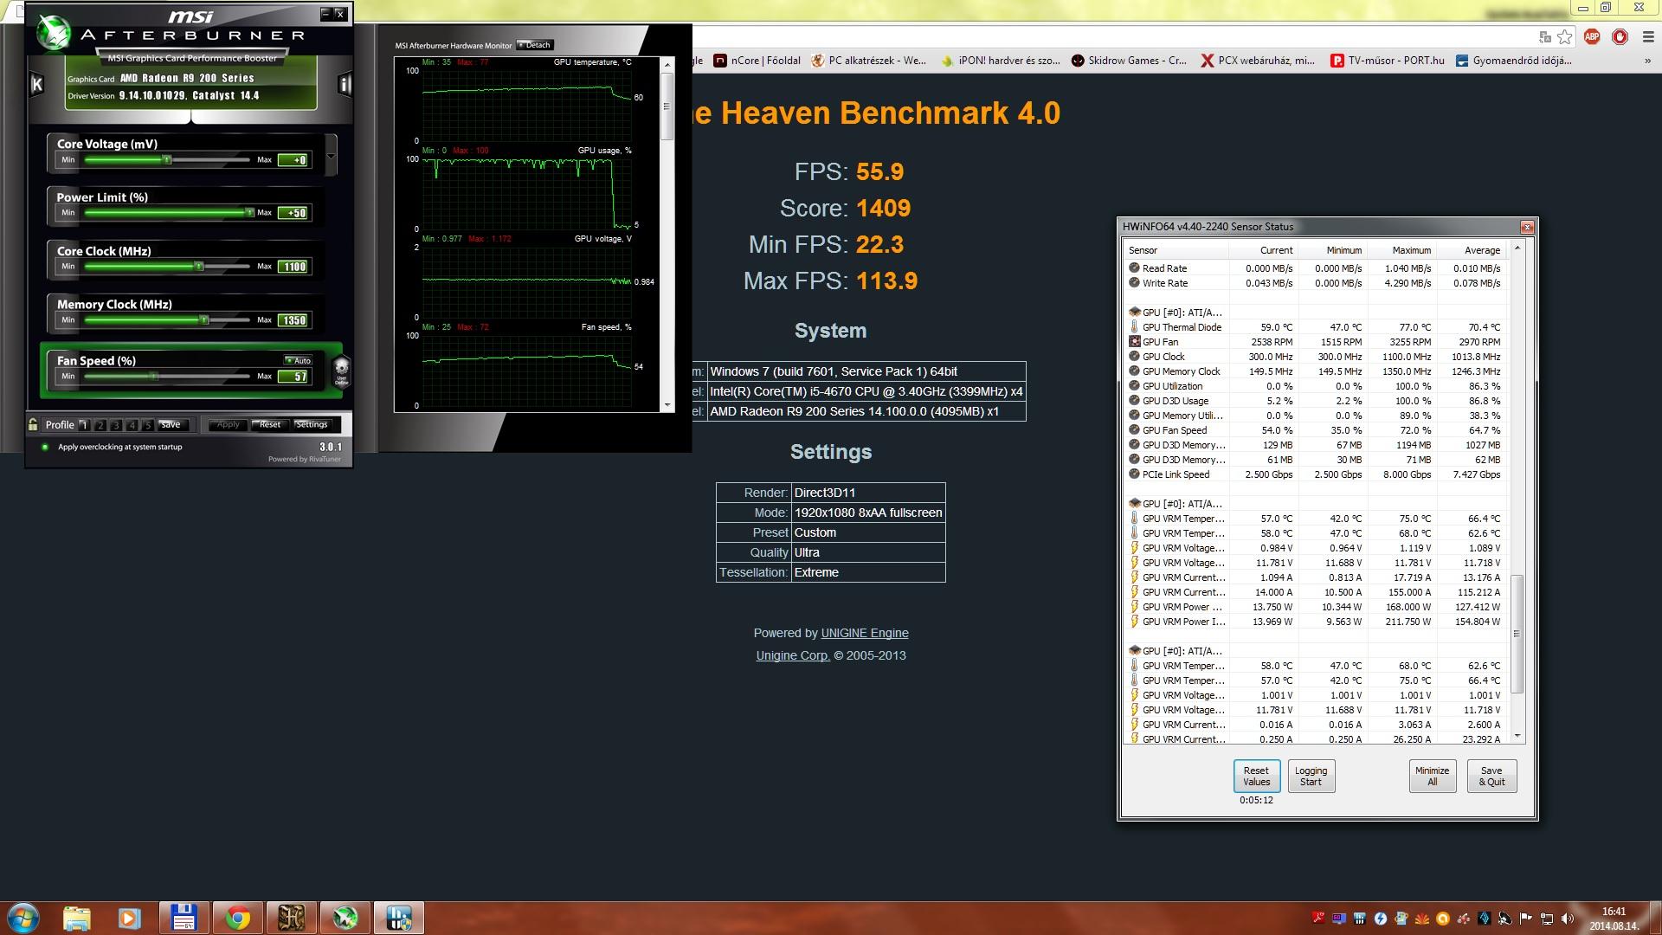Select the GPU Thermal Diode sensor row
This screenshot has width=1662, height=935.
pos(1316,327)
